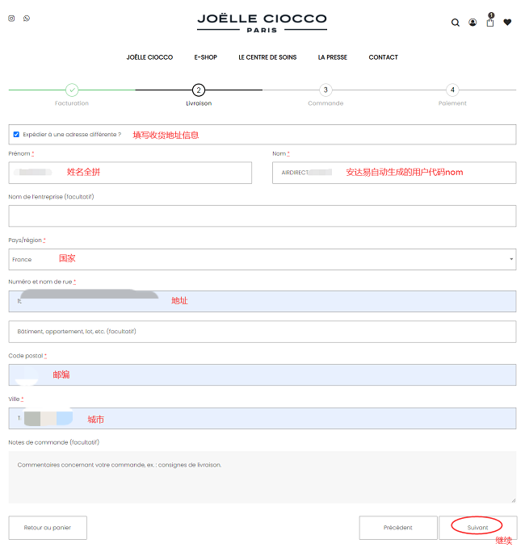Go to LA PRESSE menu item

(x=332, y=57)
